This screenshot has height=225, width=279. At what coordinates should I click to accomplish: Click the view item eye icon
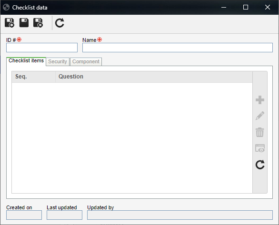pyautogui.click(x=260, y=148)
